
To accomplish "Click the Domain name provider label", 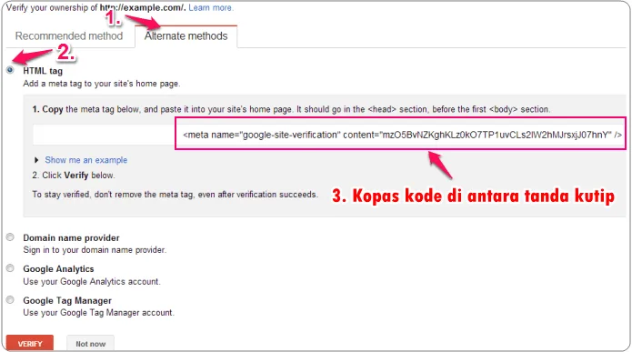I will coord(71,238).
